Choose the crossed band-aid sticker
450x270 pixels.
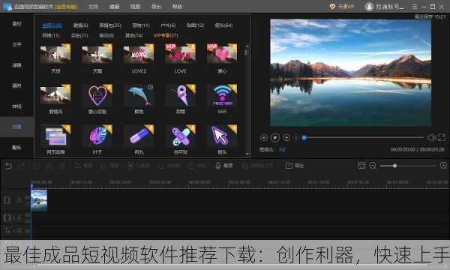click(181, 136)
